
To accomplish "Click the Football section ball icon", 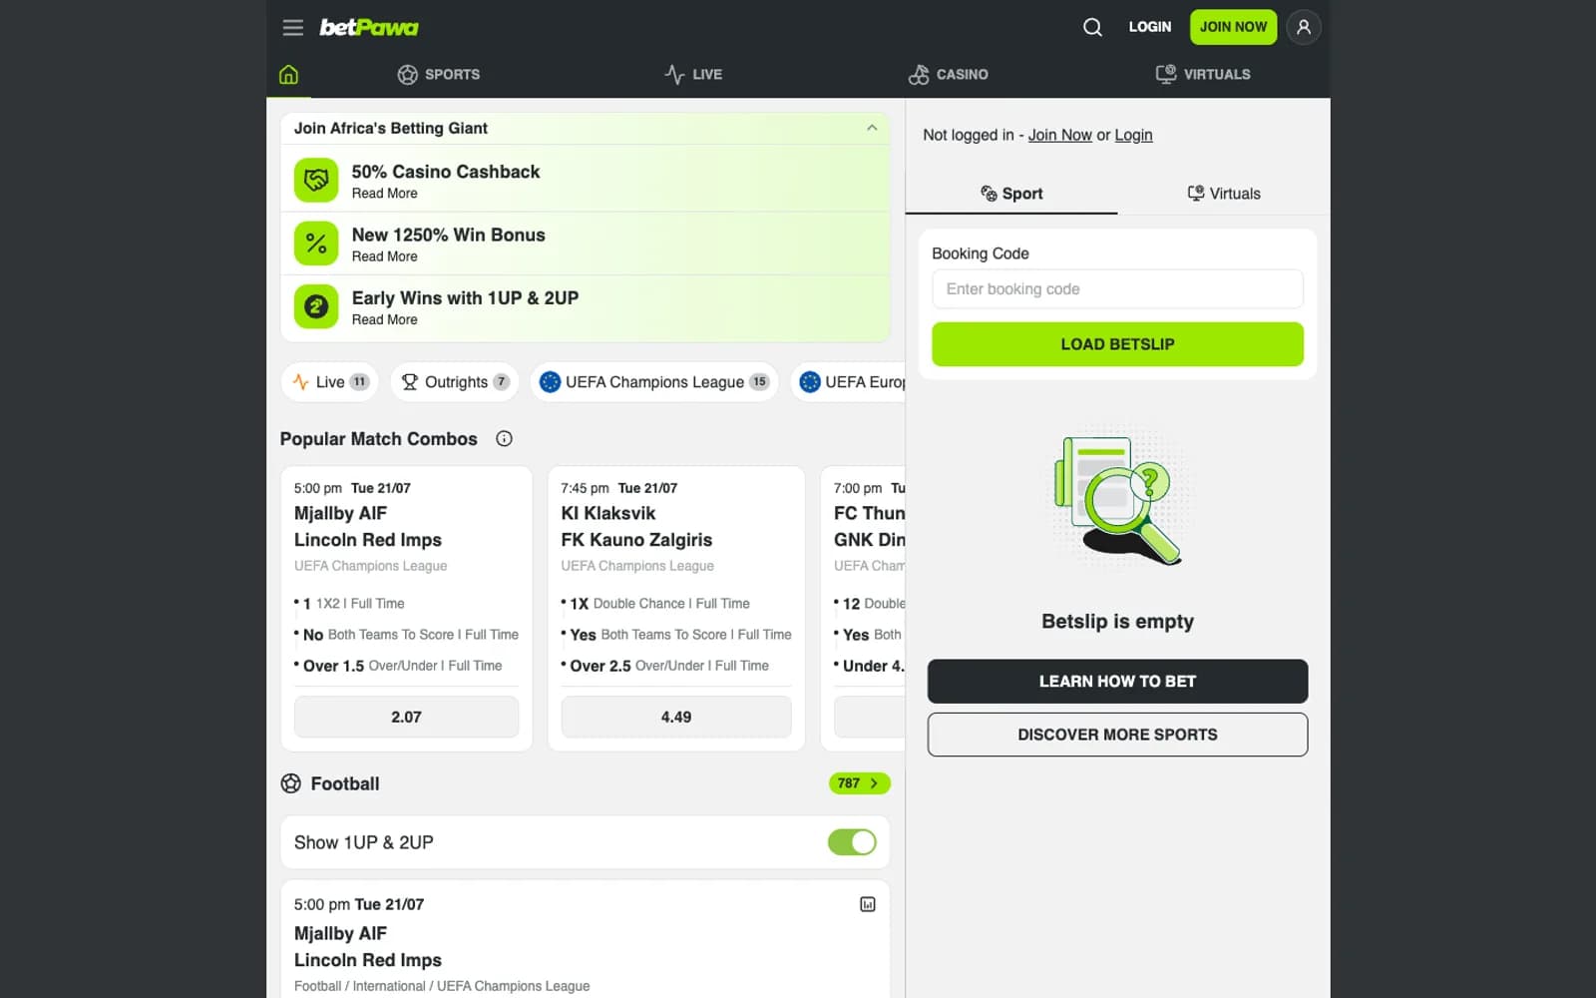I will [x=290, y=783].
